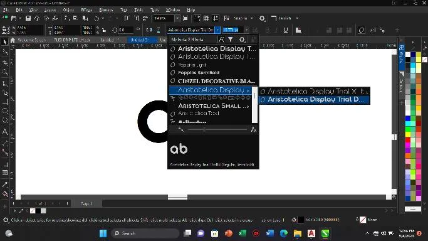This screenshot has width=428, height=241.
Task: Open the zoom level dropdown
Action: [177, 18]
